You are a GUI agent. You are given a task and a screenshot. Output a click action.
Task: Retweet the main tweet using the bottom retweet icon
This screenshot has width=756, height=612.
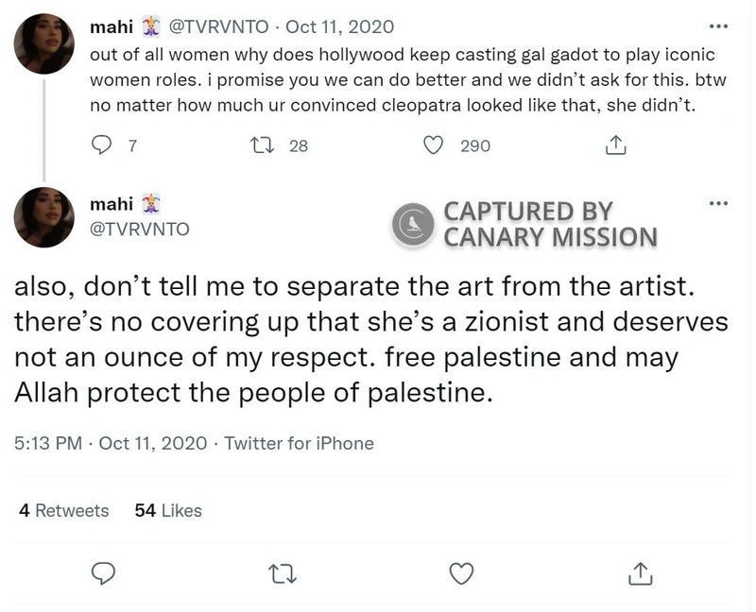coord(282,573)
